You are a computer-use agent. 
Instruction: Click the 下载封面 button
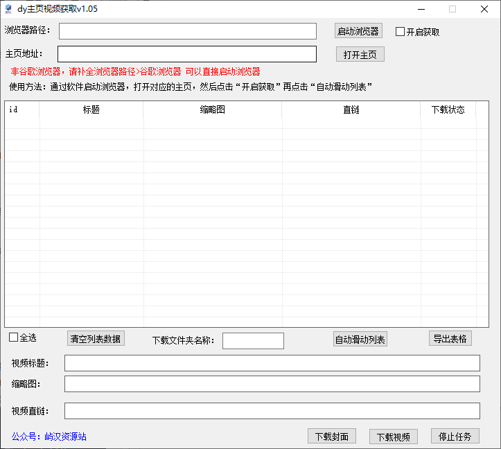tap(332, 437)
